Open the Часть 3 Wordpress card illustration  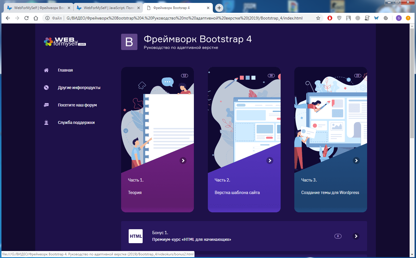[331, 119]
